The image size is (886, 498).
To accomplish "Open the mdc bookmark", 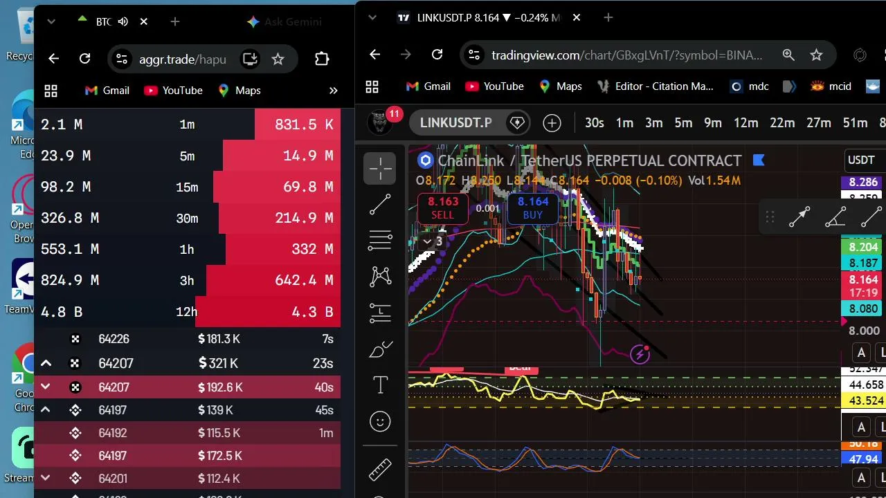I will click(x=750, y=86).
